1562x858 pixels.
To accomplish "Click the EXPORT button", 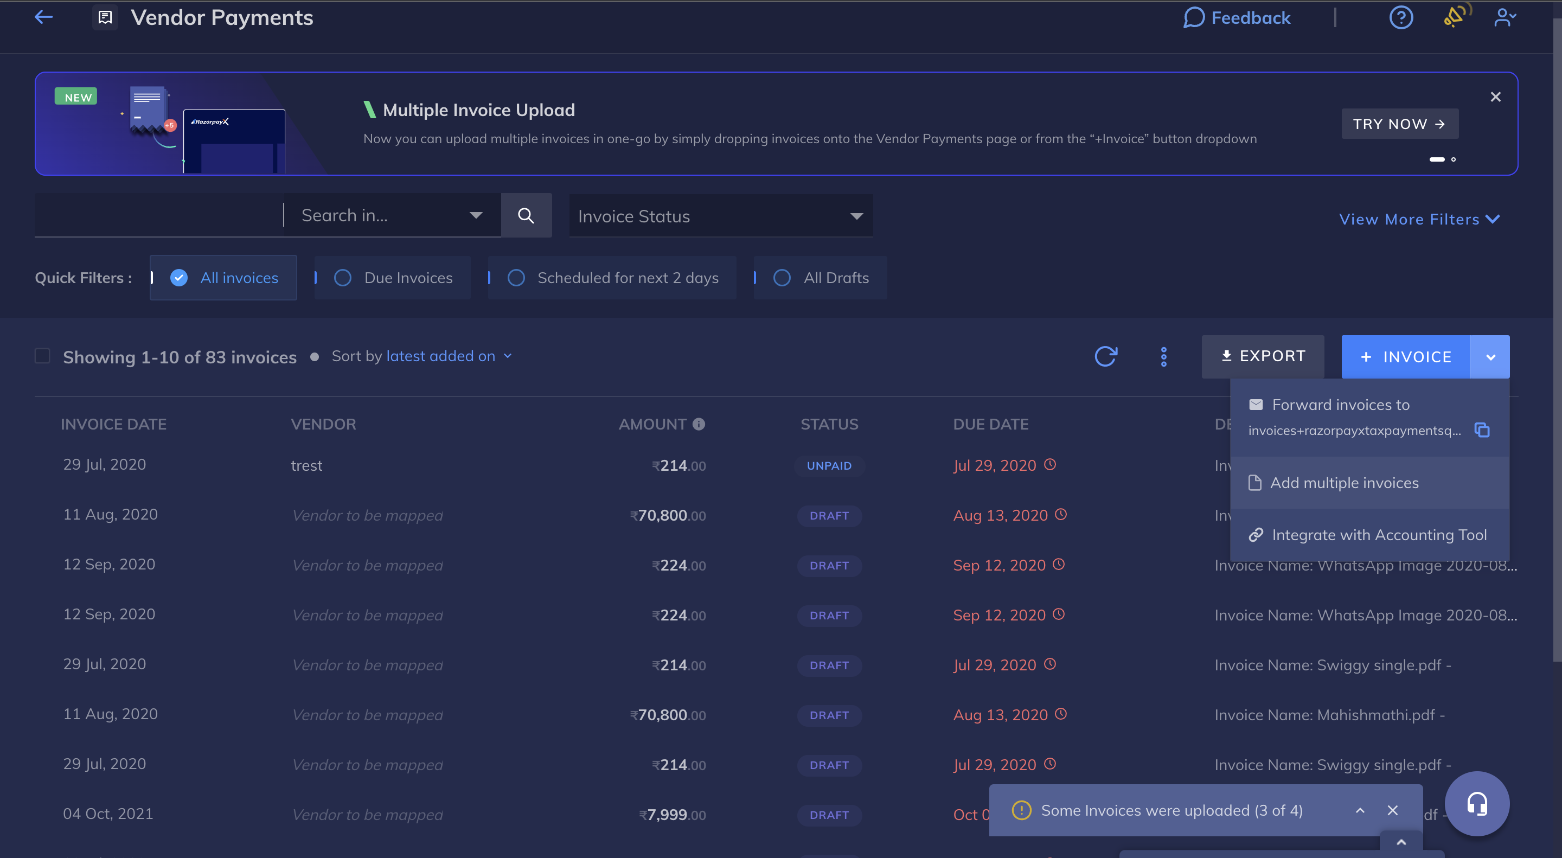I will click(1263, 356).
